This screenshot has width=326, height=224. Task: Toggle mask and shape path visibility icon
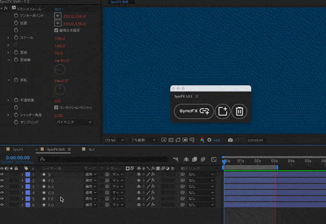pyautogui.click(x=178, y=140)
